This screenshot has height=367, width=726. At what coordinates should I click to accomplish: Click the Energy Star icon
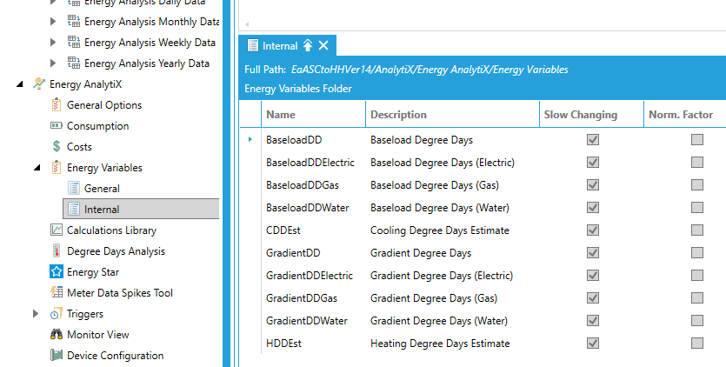coord(57,272)
